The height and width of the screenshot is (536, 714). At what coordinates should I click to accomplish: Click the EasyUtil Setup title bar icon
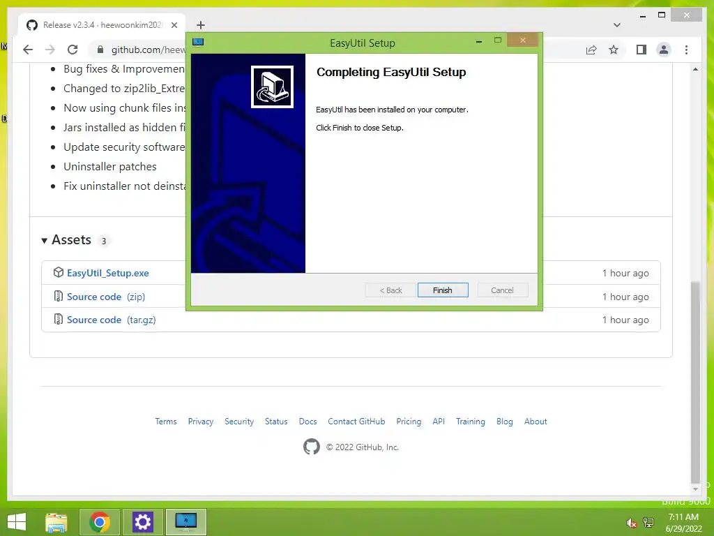(198, 43)
